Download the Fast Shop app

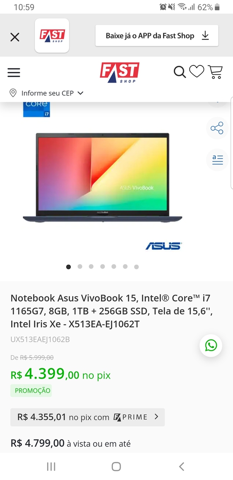(157, 36)
